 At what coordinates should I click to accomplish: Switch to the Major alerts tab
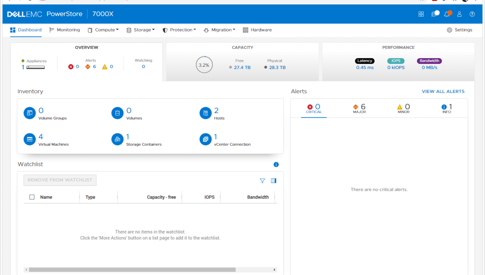point(359,109)
